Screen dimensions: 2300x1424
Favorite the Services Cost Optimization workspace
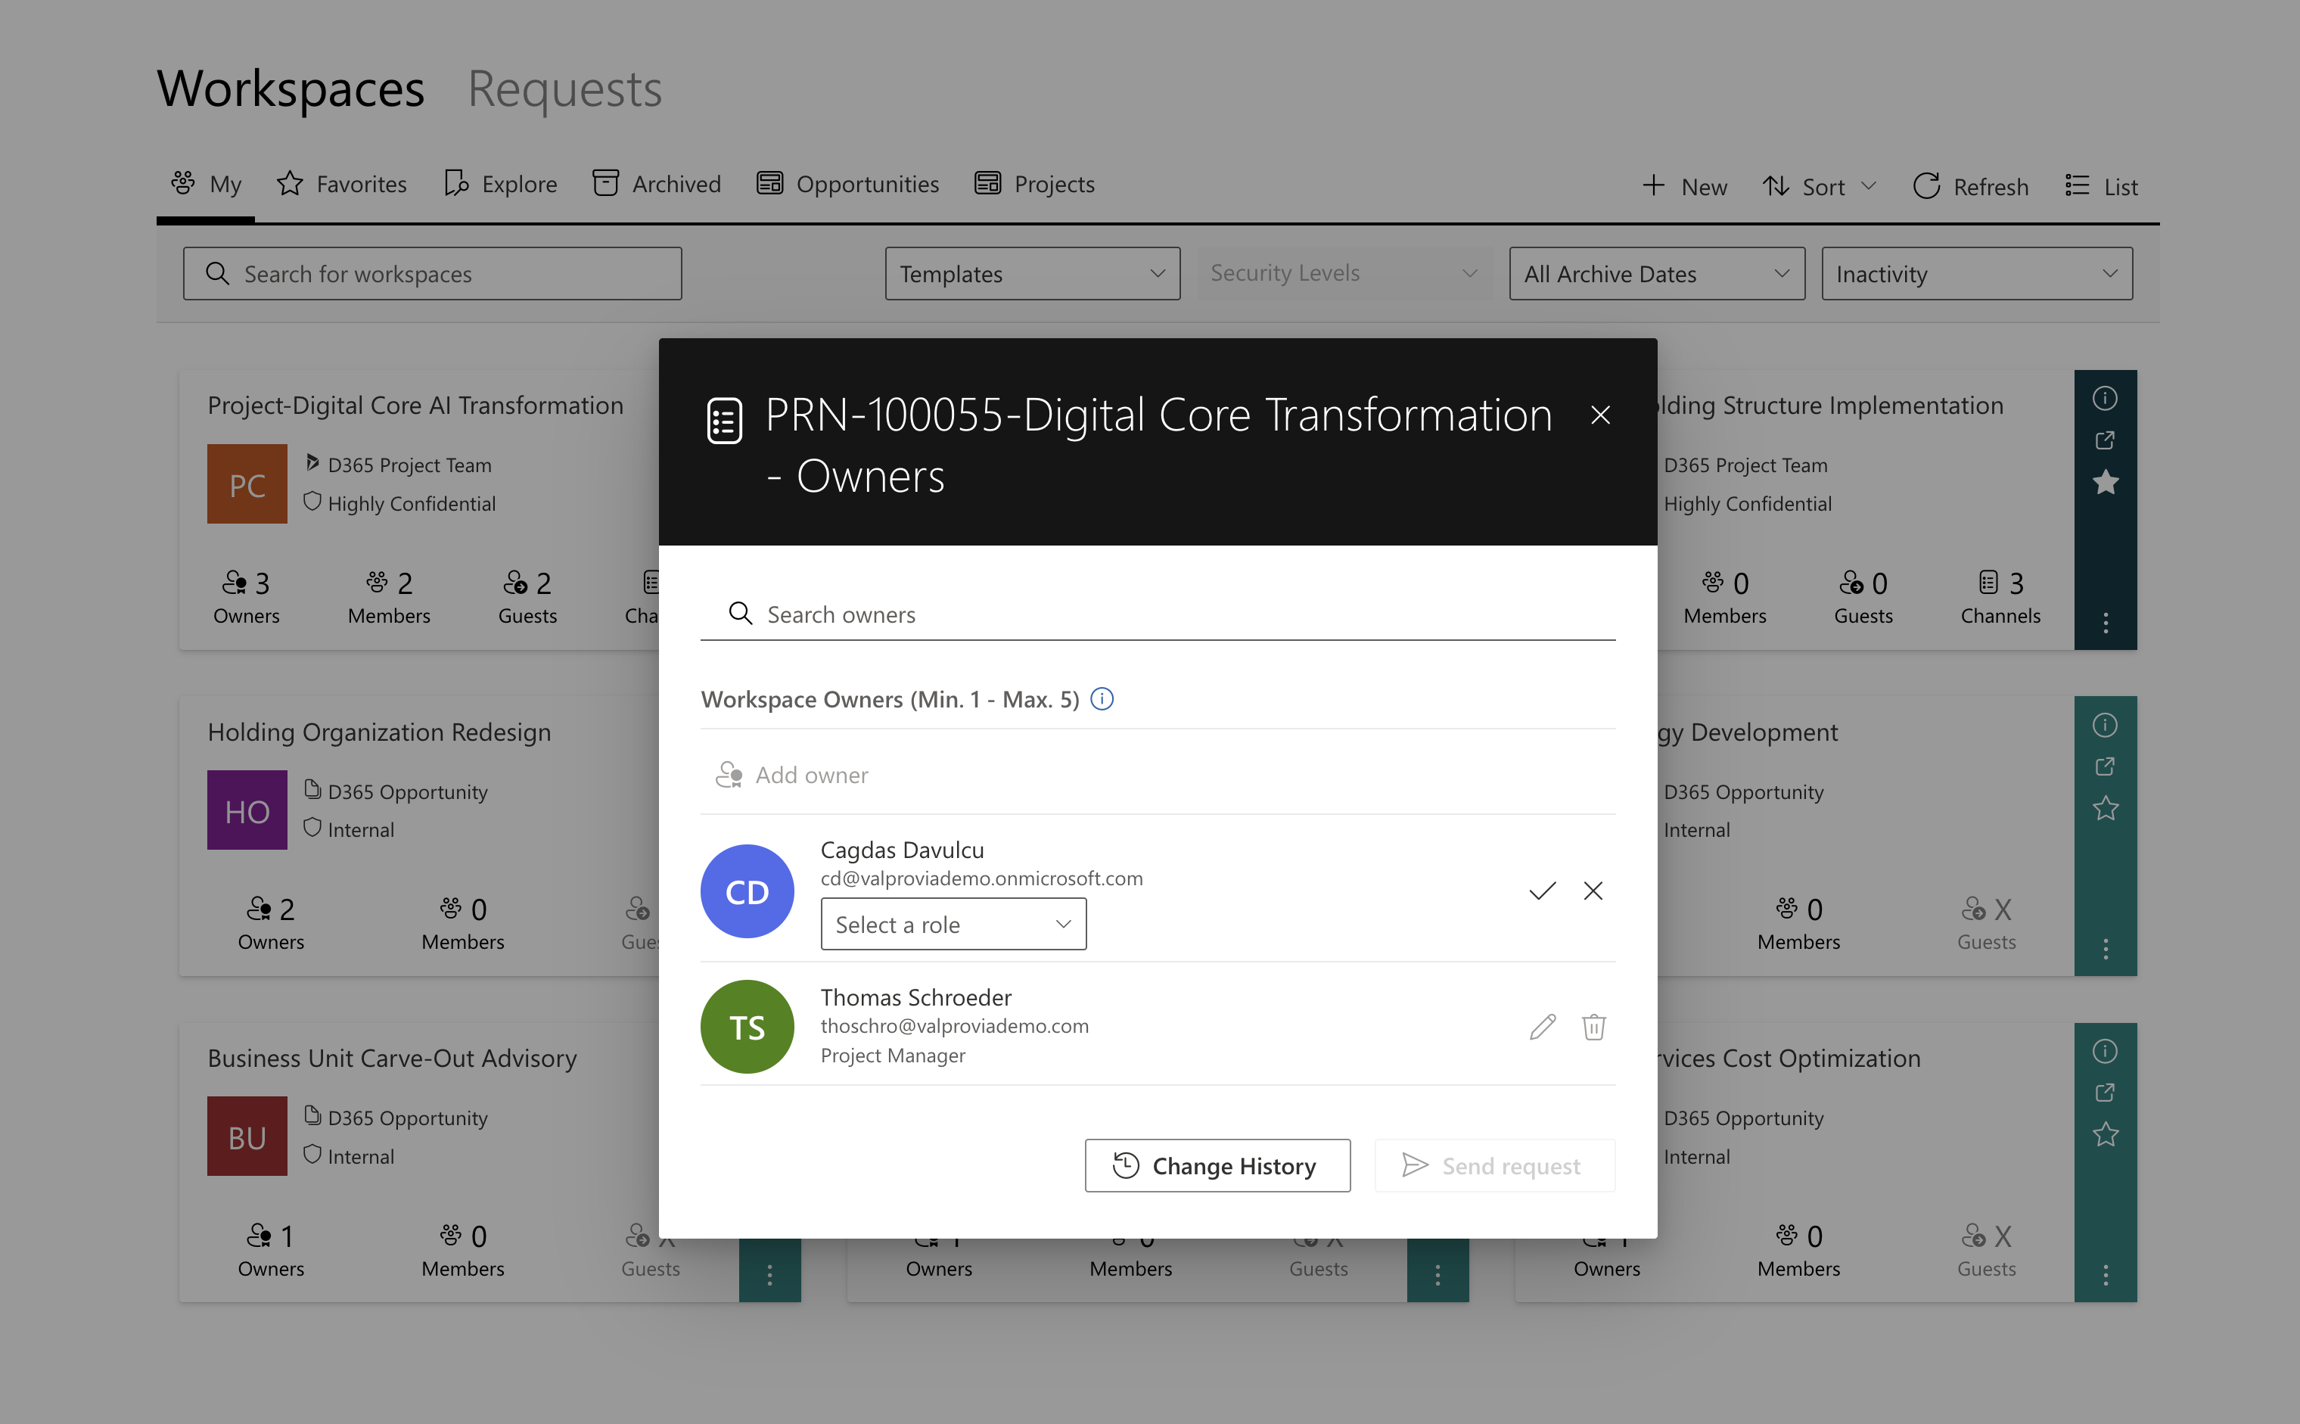click(x=2106, y=1135)
